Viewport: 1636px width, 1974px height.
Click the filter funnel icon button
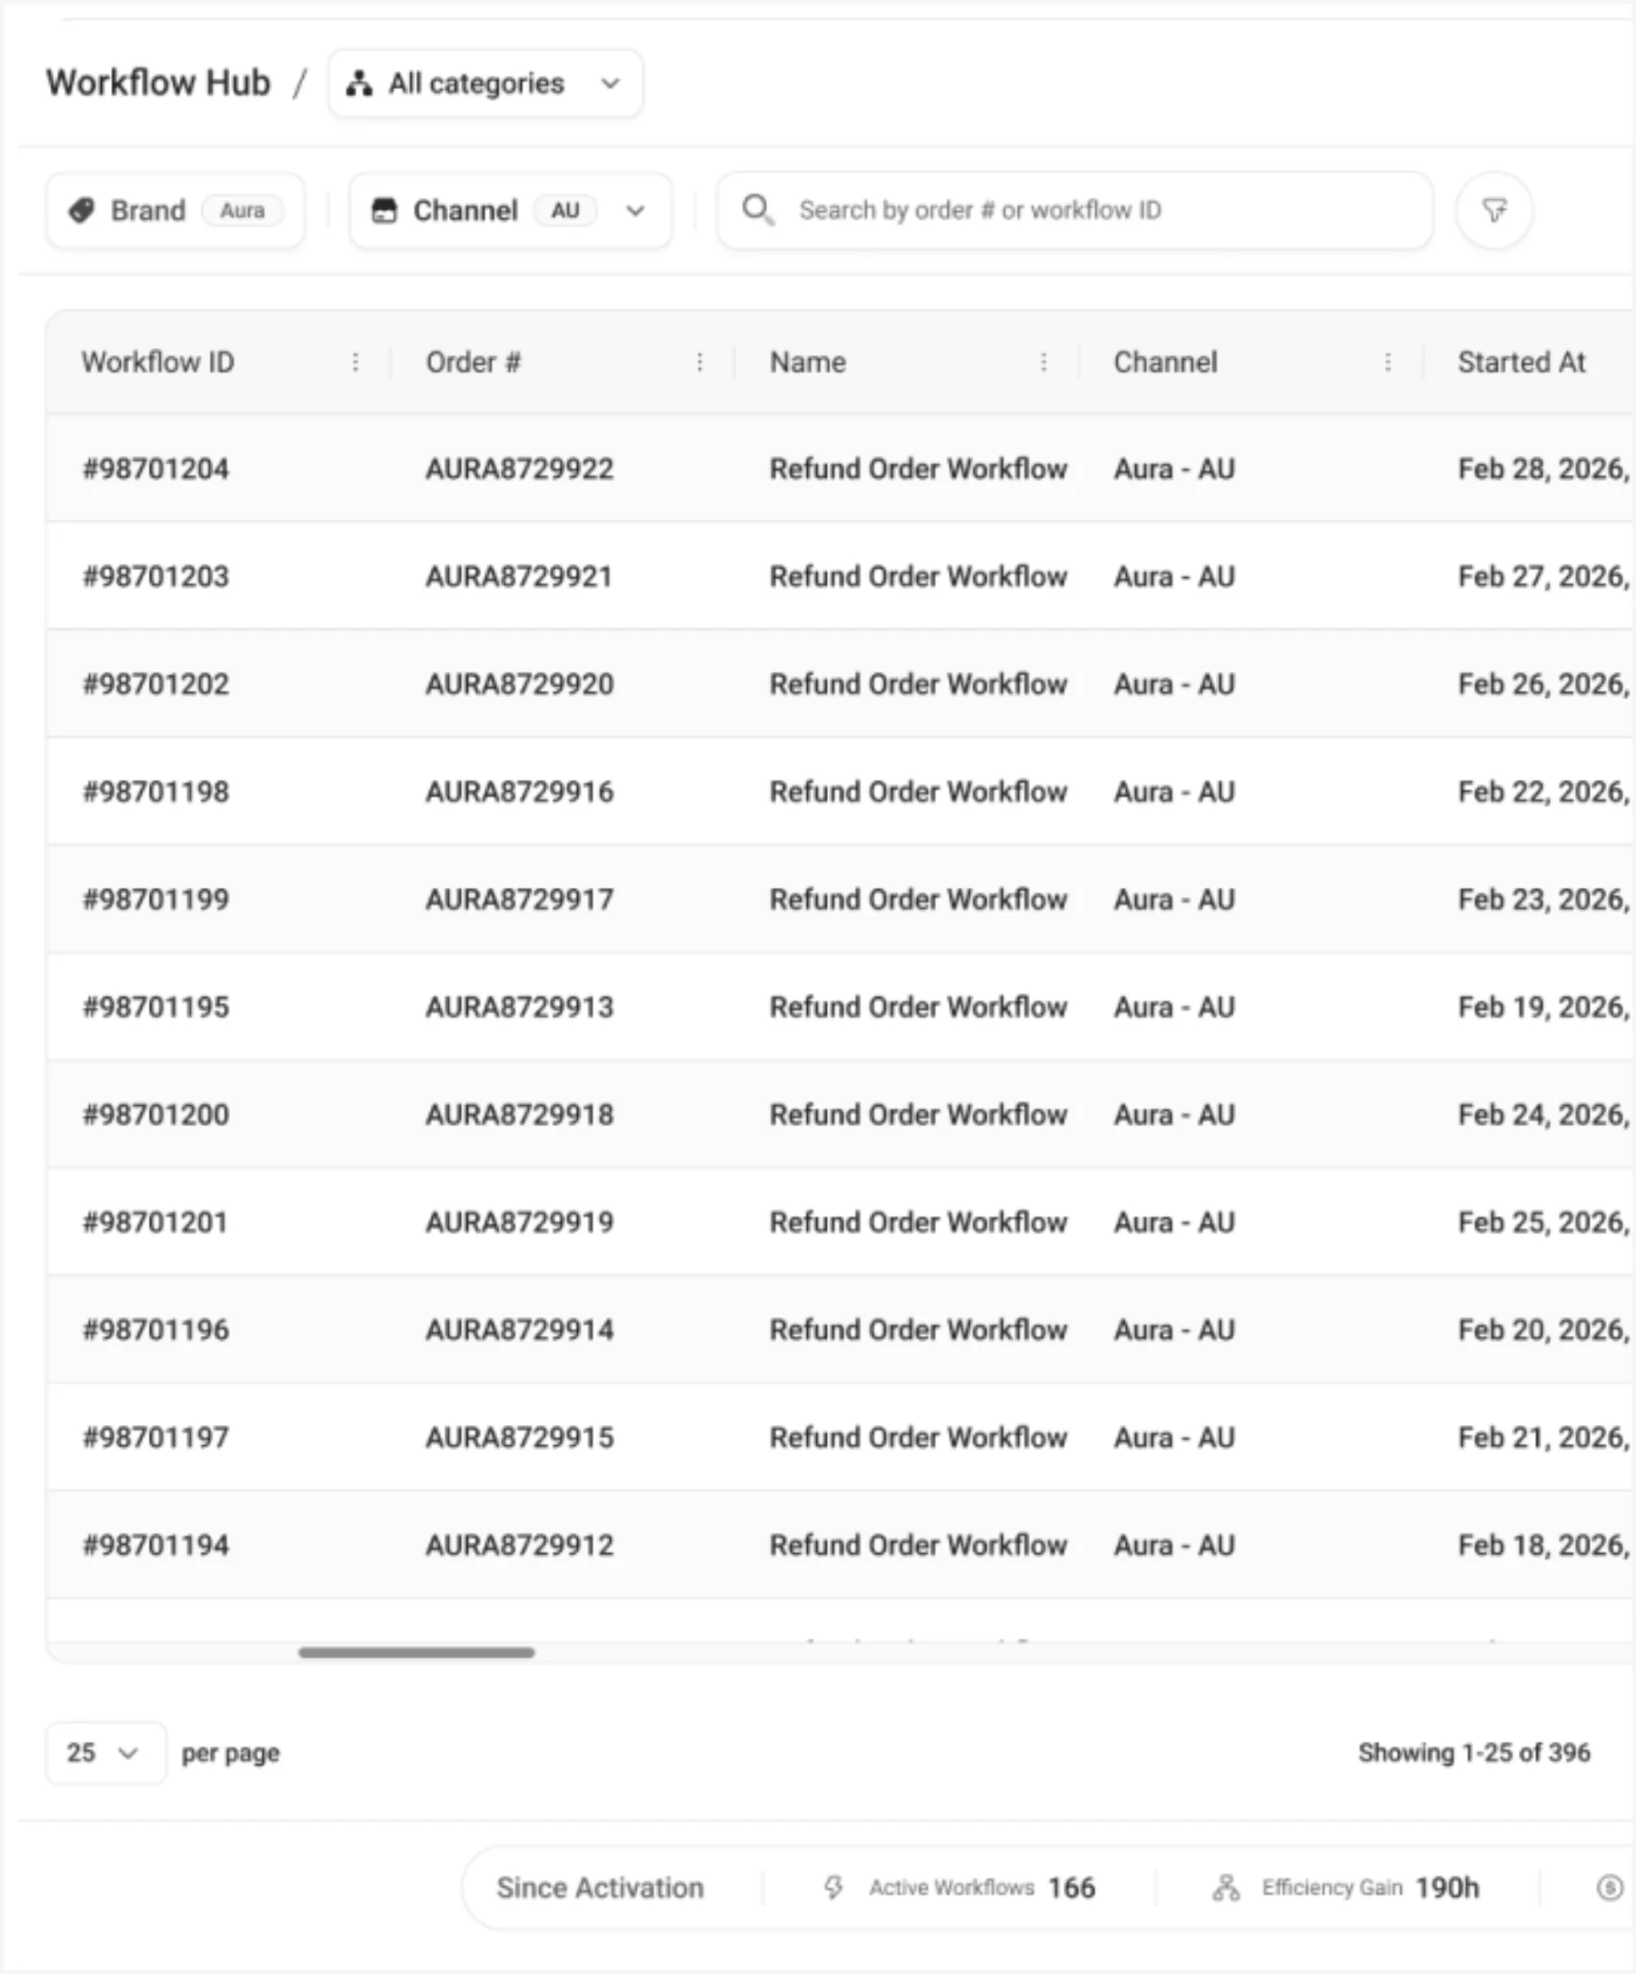[1494, 210]
